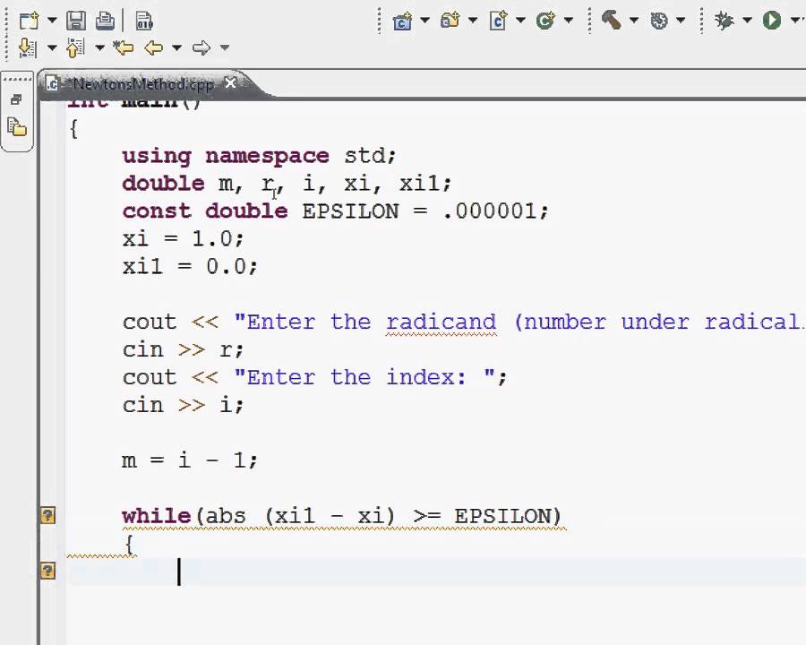This screenshot has width=806, height=645.
Task: Expand the Next Annotation dropdown
Action: (x=52, y=47)
